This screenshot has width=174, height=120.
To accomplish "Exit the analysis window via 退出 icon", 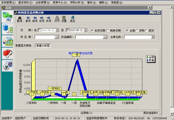I will (72, 19).
